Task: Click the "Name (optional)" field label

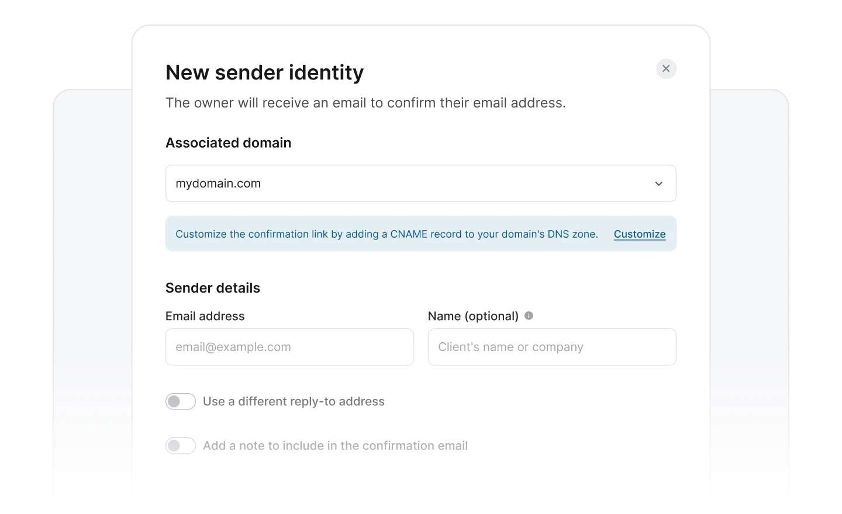Action: point(473,316)
